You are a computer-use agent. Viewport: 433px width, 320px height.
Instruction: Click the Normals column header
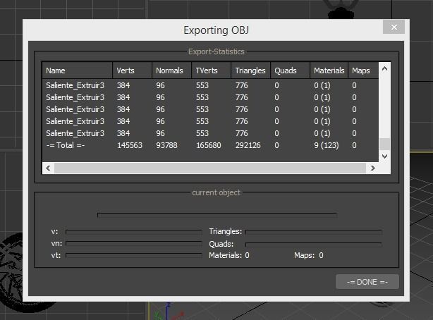pos(171,70)
